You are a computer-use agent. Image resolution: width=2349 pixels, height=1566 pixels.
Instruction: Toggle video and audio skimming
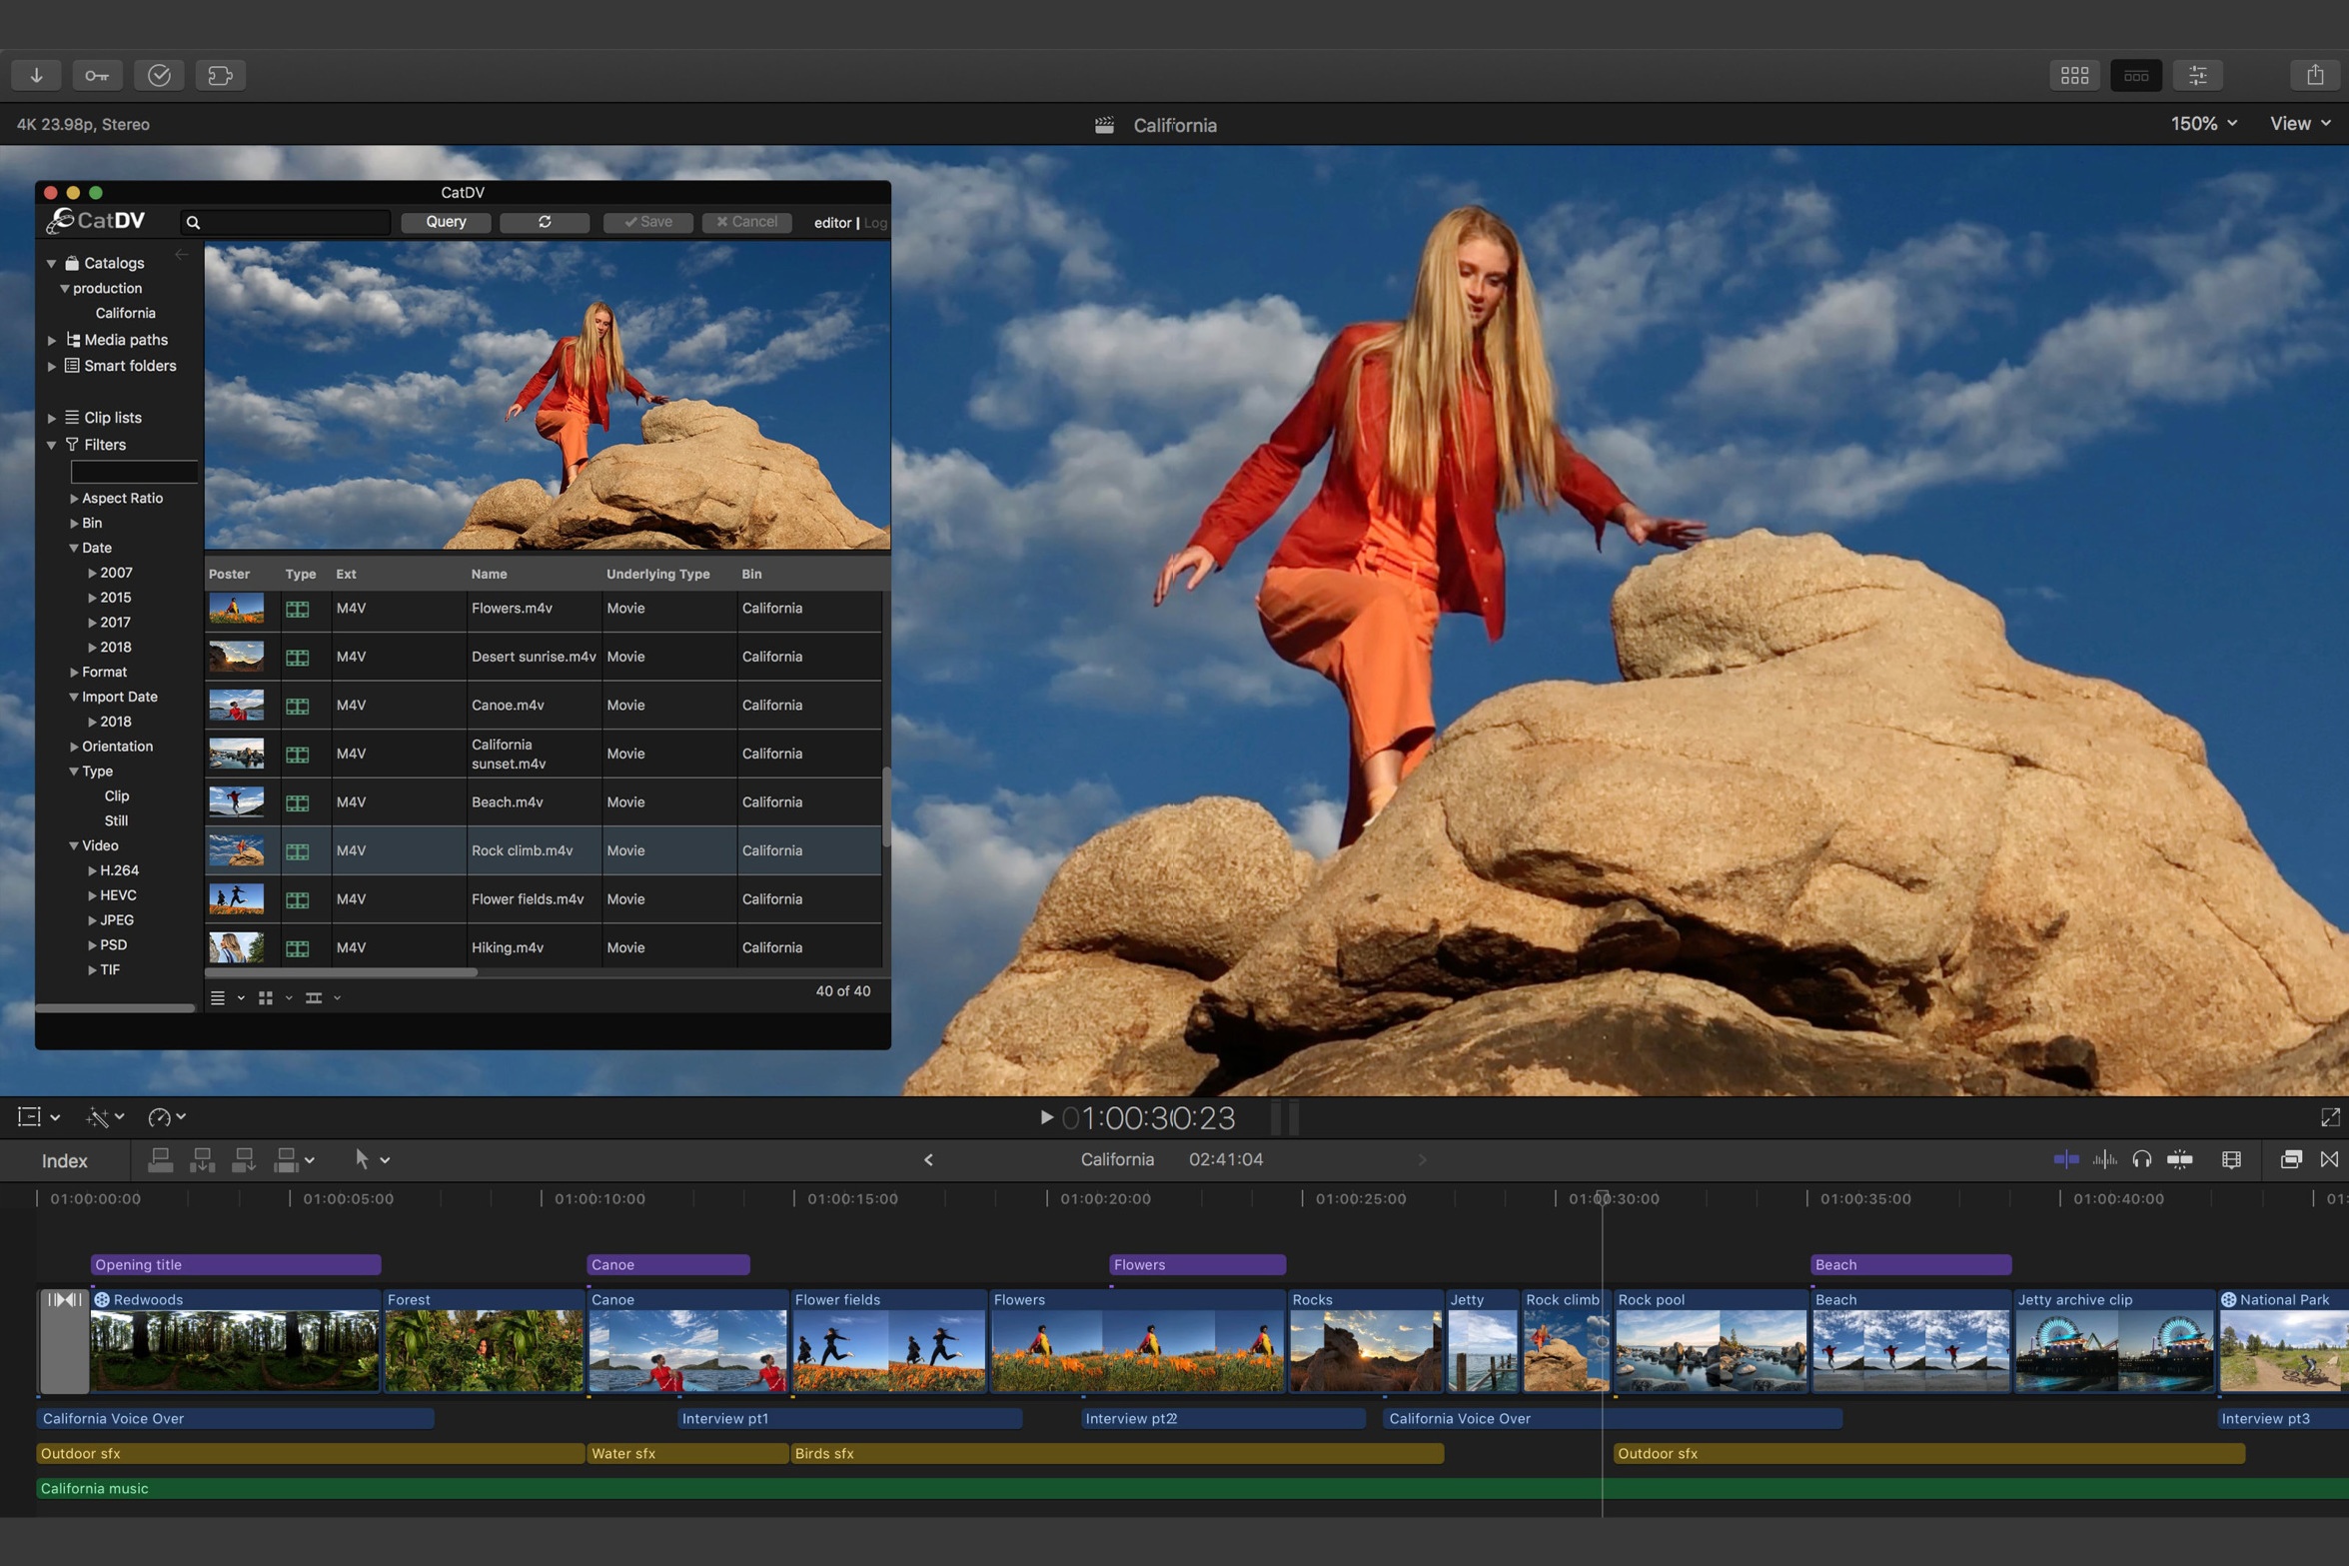pos(2065,1159)
